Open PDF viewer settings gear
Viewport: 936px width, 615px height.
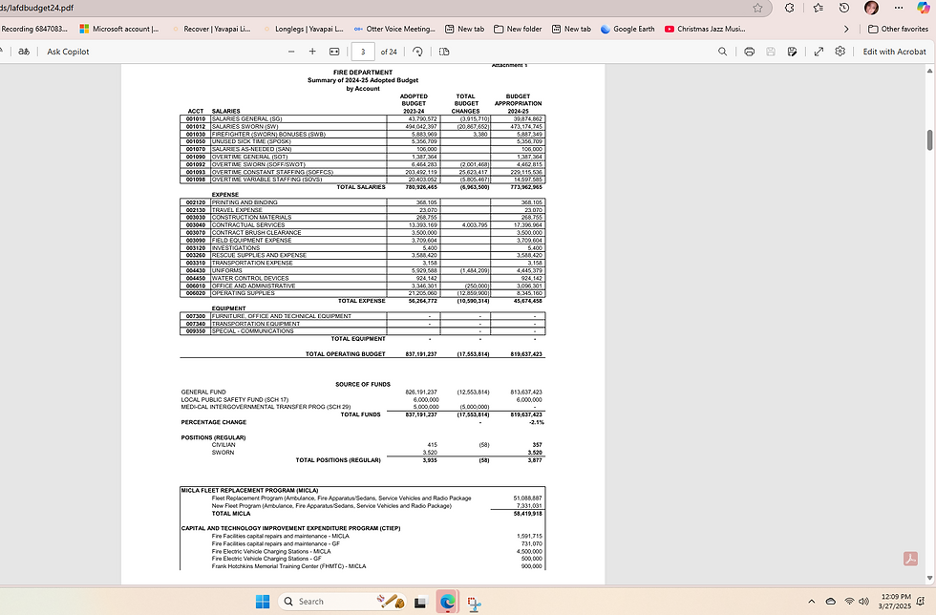[840, 52]
